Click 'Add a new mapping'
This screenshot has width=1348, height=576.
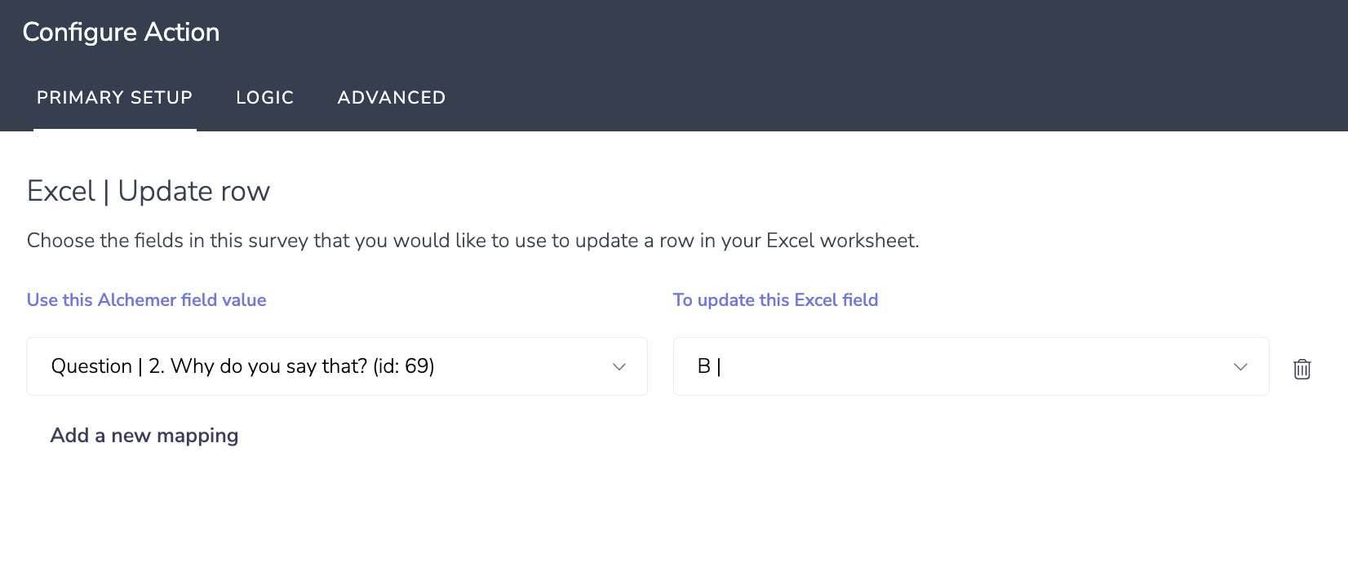coord(144,436)
